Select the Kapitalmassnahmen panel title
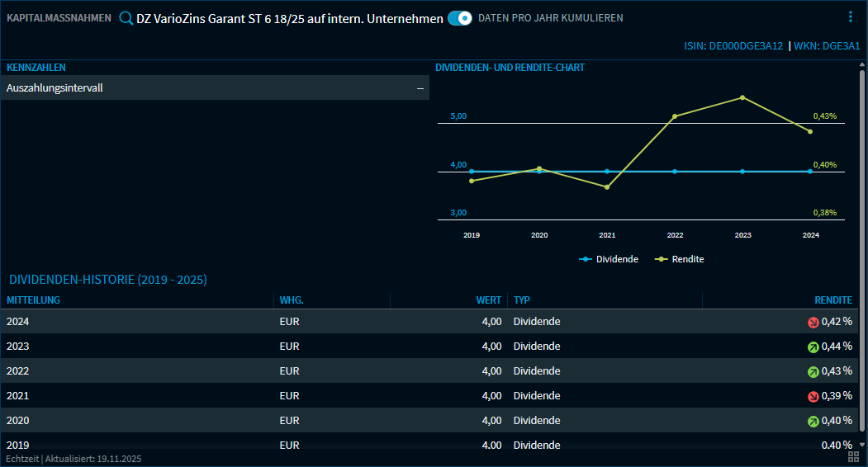The width and height of the screenshot is (868, 467). coord(59,18)
